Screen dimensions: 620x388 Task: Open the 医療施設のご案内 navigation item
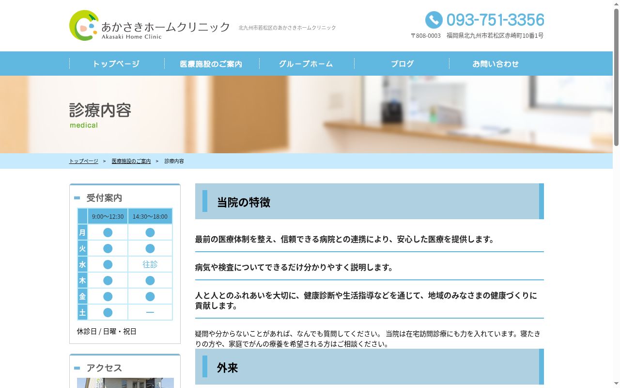[x=211, y=64]
